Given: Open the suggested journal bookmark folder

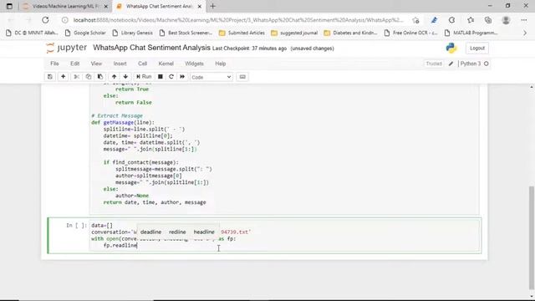Looking at the screenshot, I should 294,33.
